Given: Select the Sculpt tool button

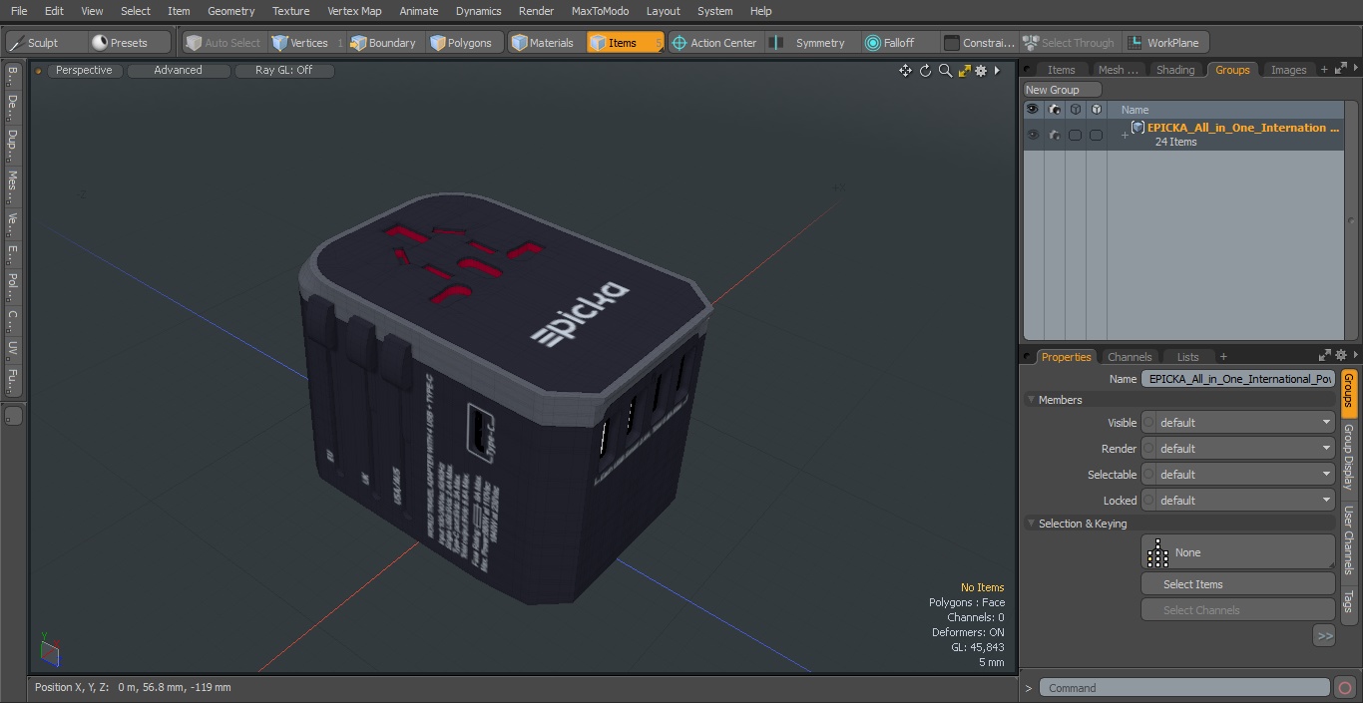Looking at the screenshot, I should tap(45, 43).
